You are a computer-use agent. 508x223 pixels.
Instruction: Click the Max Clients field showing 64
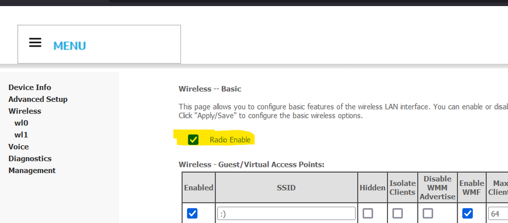(x=497, y=213)
